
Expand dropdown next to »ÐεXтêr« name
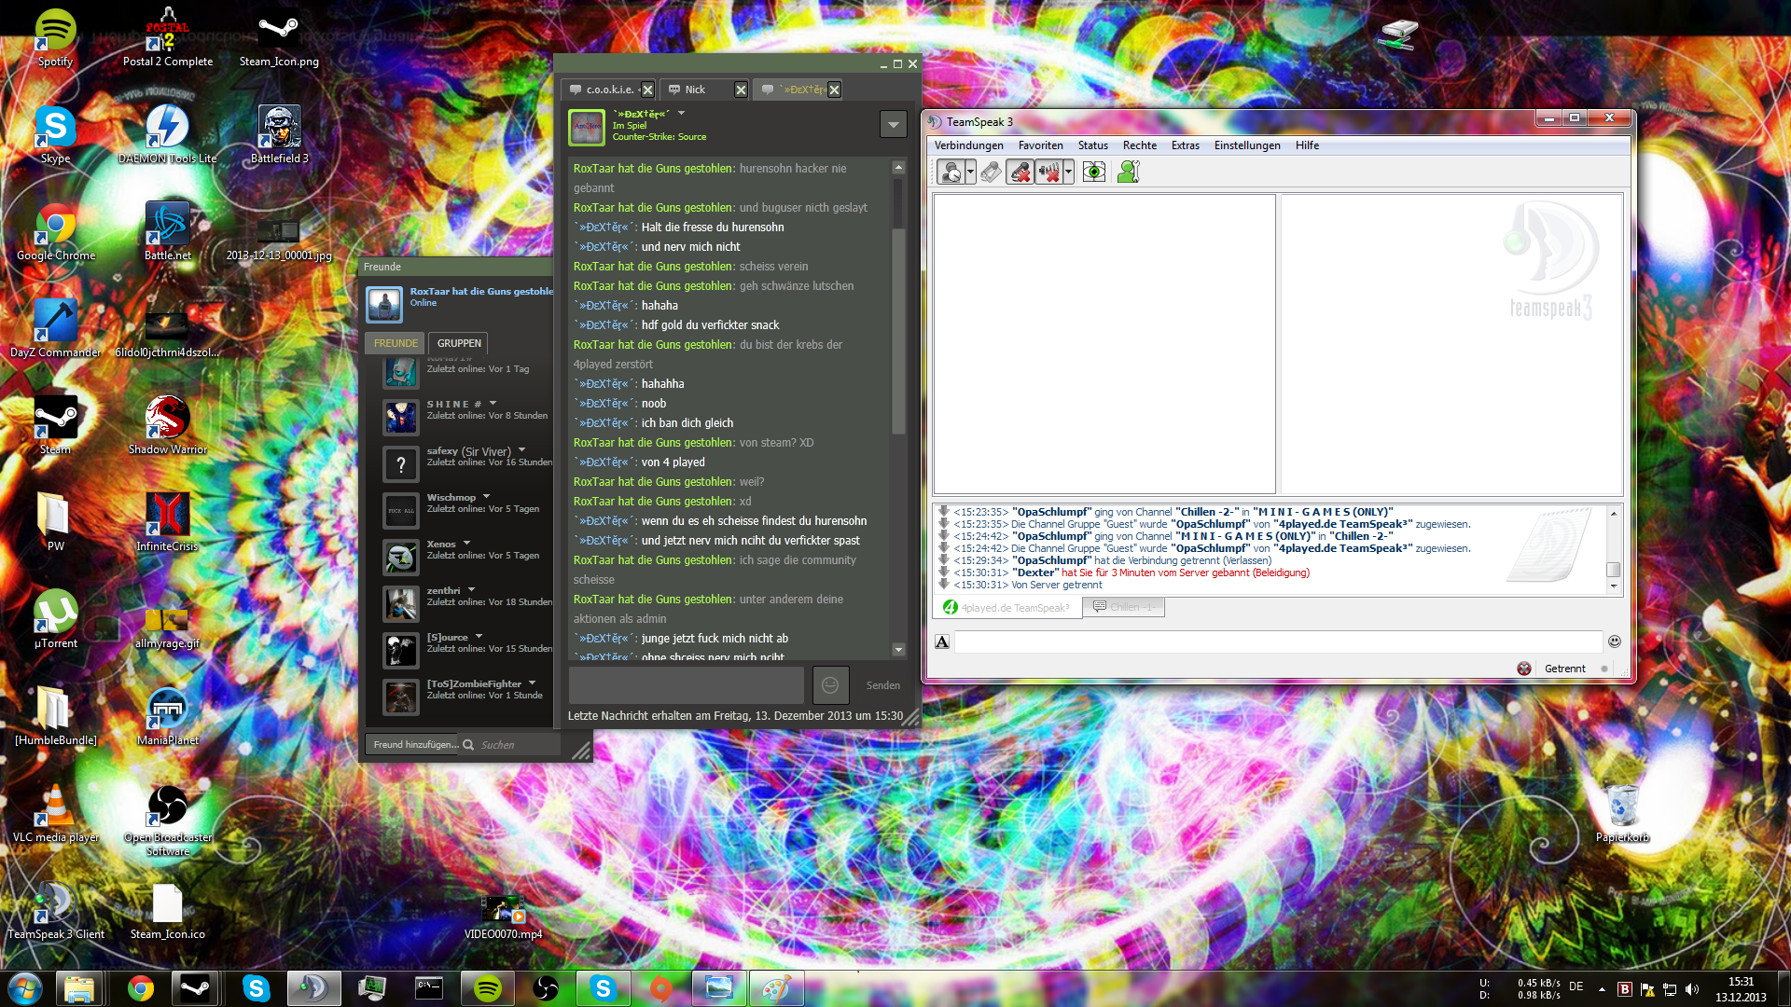click(681, 114)
